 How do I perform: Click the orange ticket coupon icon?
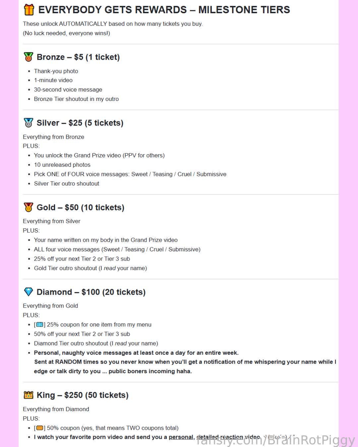40,428
